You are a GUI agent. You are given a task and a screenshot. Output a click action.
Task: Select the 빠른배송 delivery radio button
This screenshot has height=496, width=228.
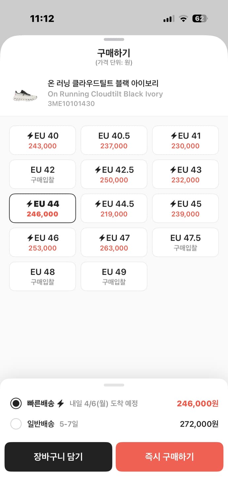[x=16, y=403]
